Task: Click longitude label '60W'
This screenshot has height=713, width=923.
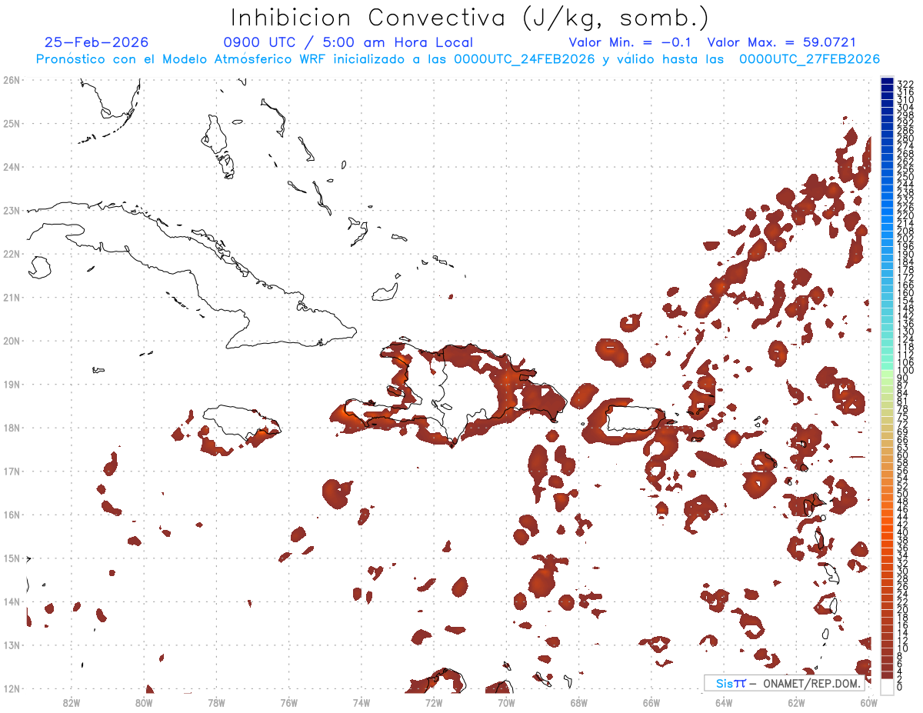Action: point(868,702)
